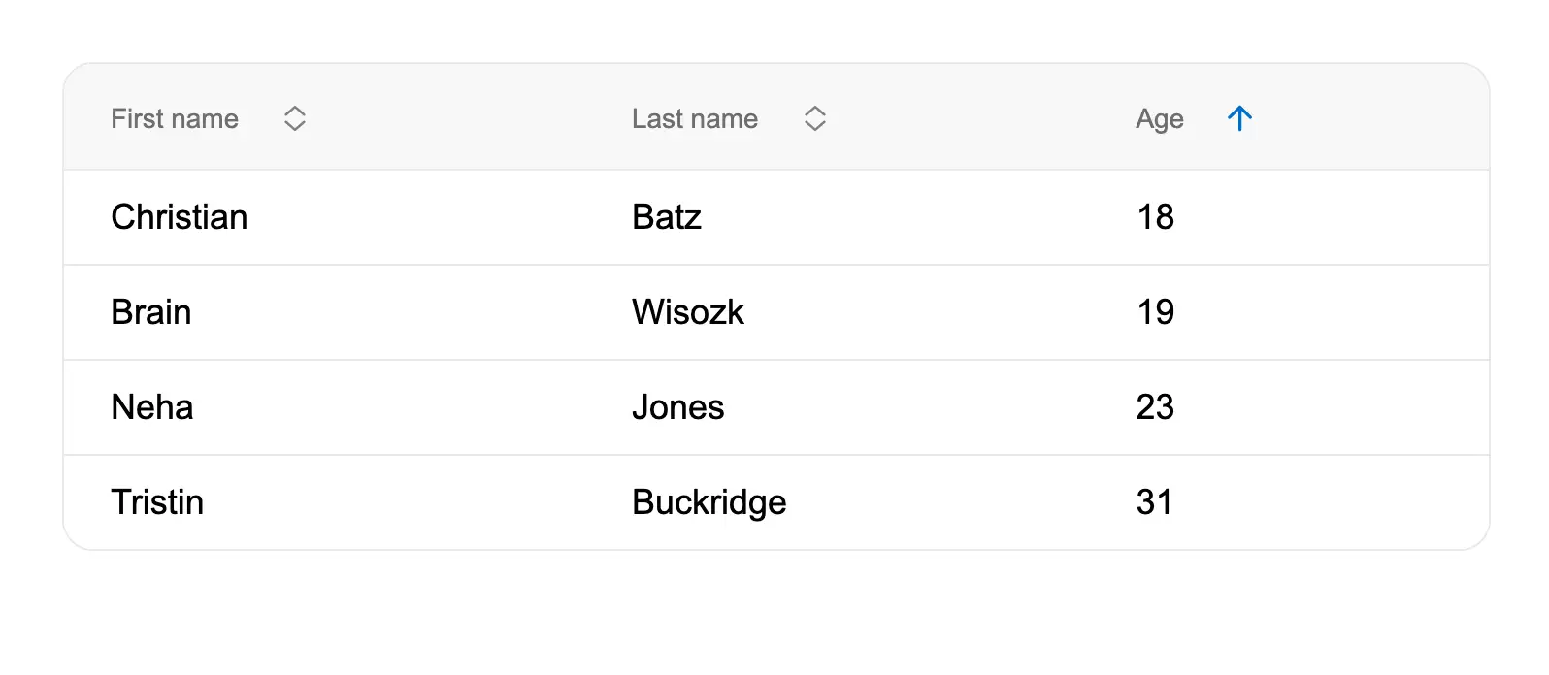Screen dimensions: 1549x675
Task: Select the Neha first name cell
Action: [x=152, y=407]
